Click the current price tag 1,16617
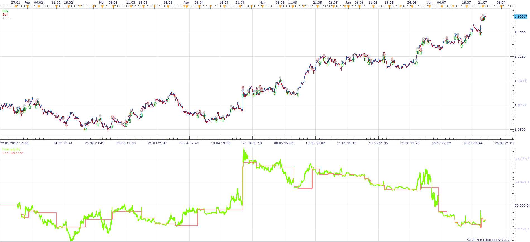Viewport: 530px width, 242px height. tap(521, 16)
